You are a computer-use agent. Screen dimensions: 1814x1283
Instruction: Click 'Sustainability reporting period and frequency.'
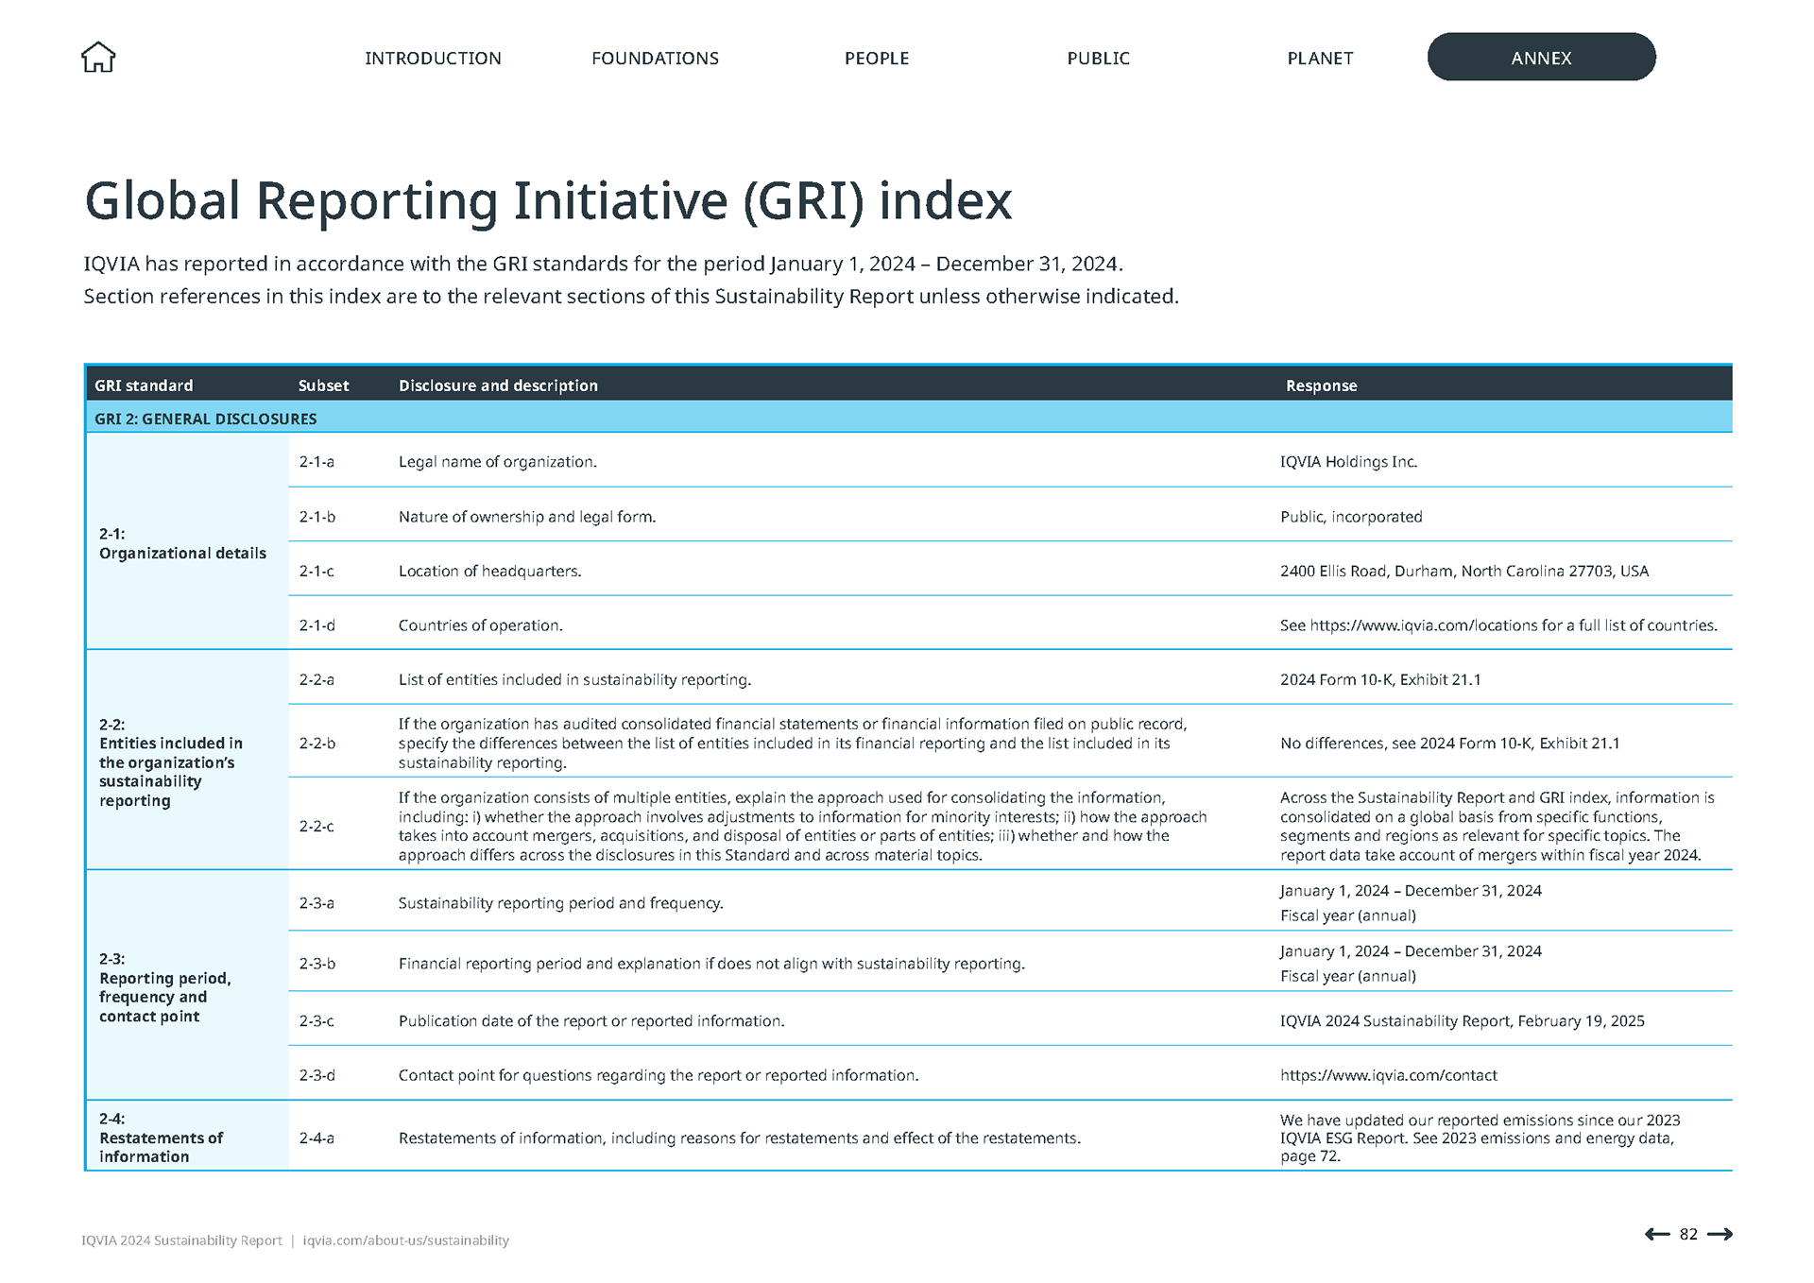point(560,903)
